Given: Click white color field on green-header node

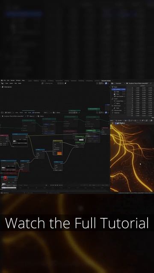Looking at the screenshot, I should [81, 140].
